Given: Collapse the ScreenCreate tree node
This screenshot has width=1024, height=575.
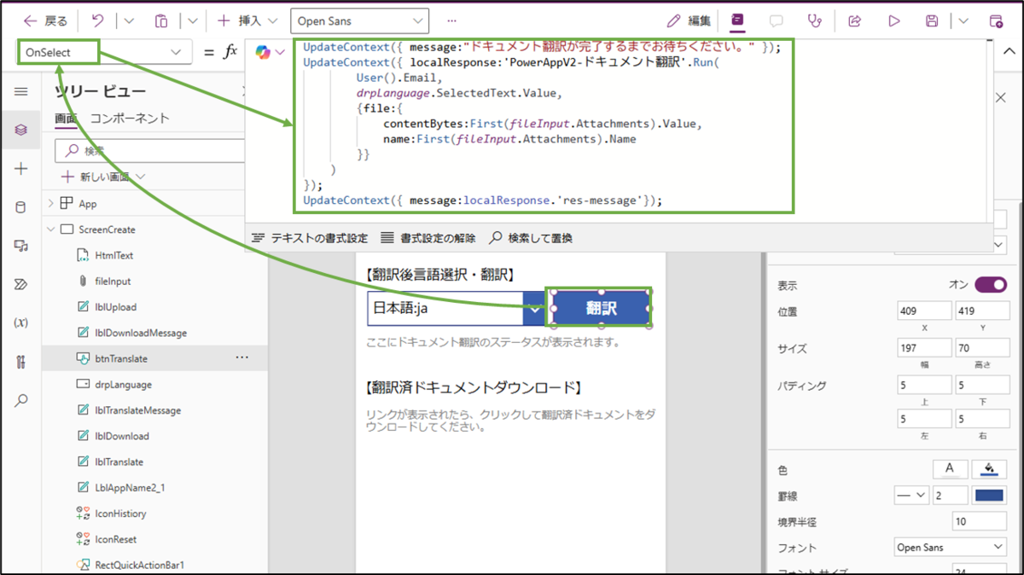Looking at the screenshot, I should click(x=50, y=229).
